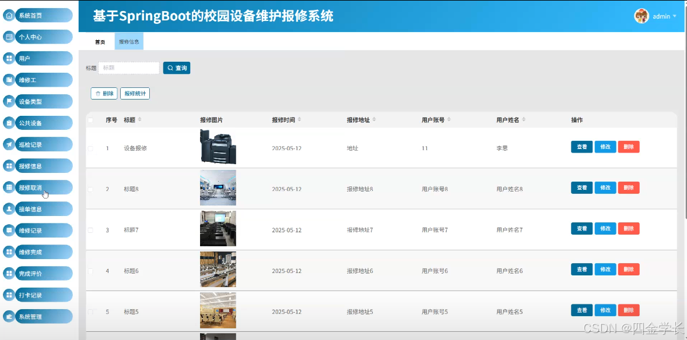Click 查看 for row 标题5

point(582,310)
